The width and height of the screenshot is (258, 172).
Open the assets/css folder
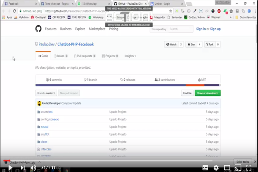[47, 112]
